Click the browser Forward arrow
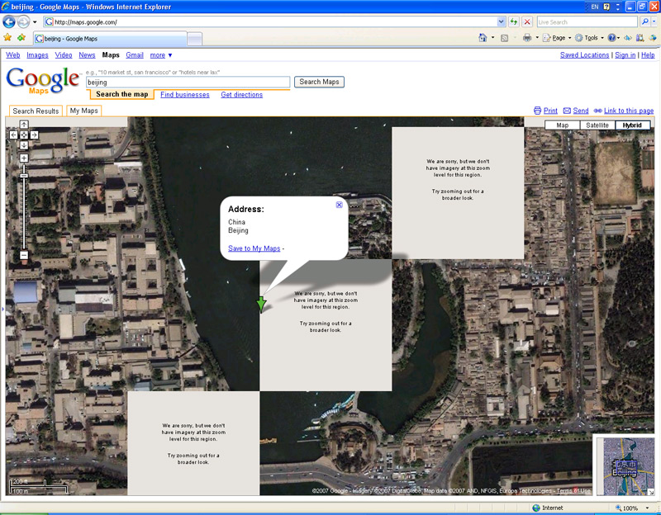 point(24,21)
